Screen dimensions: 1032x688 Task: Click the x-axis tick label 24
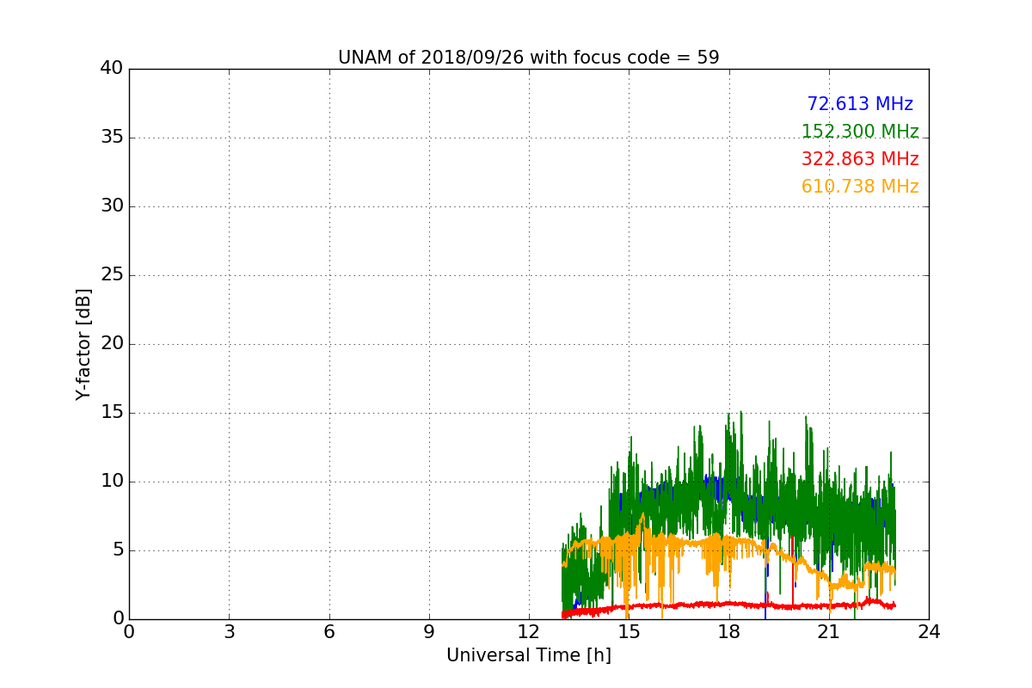click(929, 632)
